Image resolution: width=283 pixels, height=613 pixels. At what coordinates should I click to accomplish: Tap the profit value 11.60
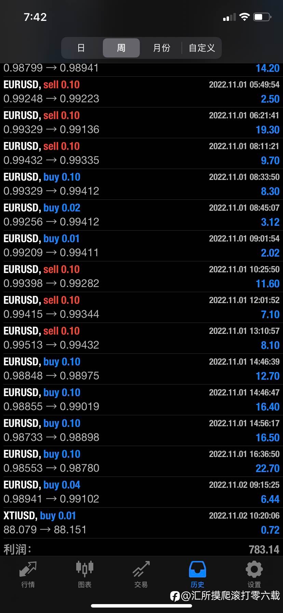(268, 284)
